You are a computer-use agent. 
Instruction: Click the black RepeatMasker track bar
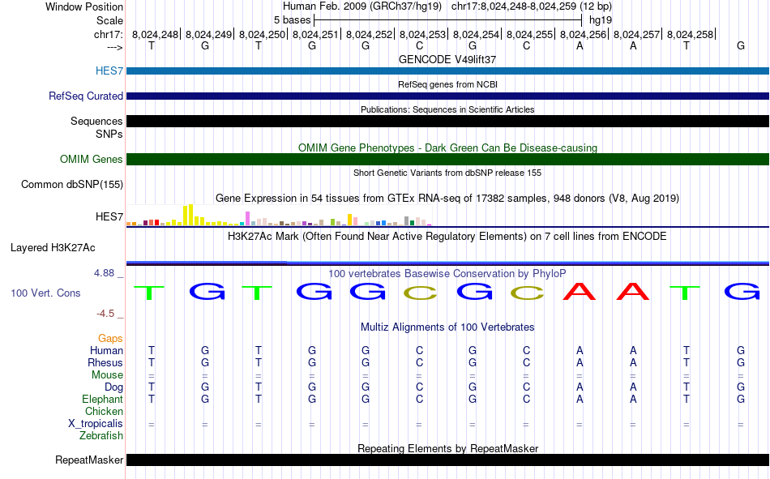448,460
